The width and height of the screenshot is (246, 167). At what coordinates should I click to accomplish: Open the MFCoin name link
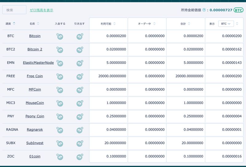35,89
